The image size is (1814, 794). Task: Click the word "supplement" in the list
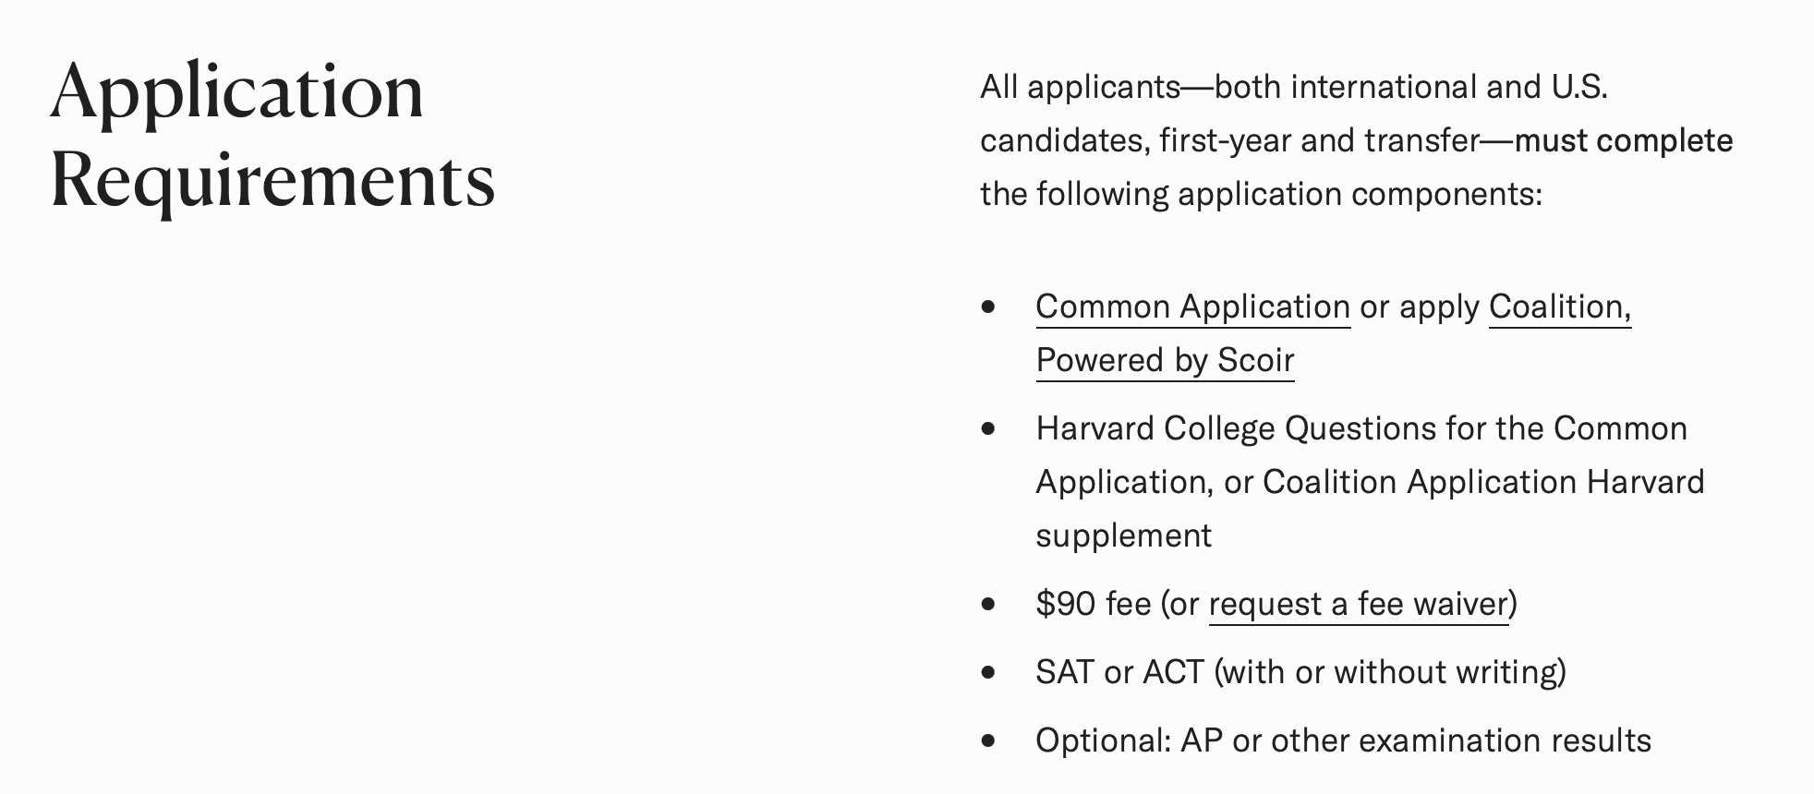pyautogui.click(x=1123, y=535)
